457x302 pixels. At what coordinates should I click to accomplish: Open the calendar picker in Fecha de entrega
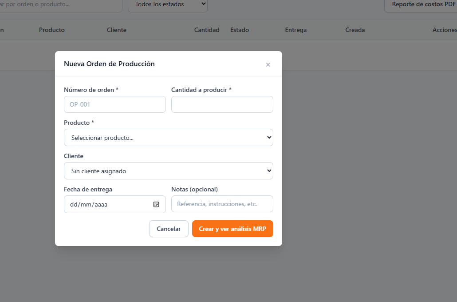156,204
